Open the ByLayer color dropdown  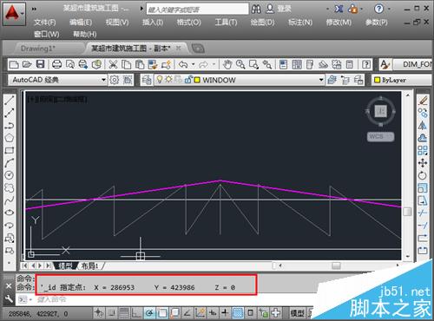[402, 80]
